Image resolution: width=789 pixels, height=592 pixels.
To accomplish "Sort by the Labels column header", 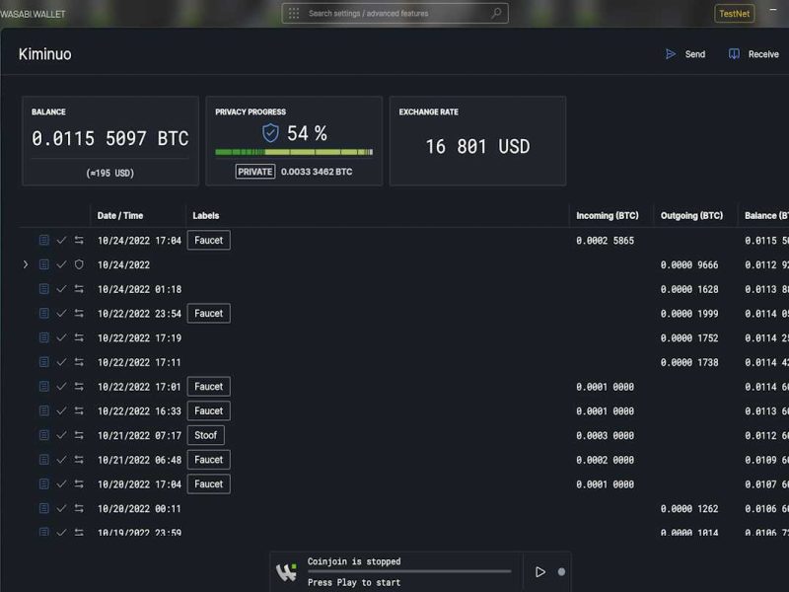I will [x=206, y=215].
